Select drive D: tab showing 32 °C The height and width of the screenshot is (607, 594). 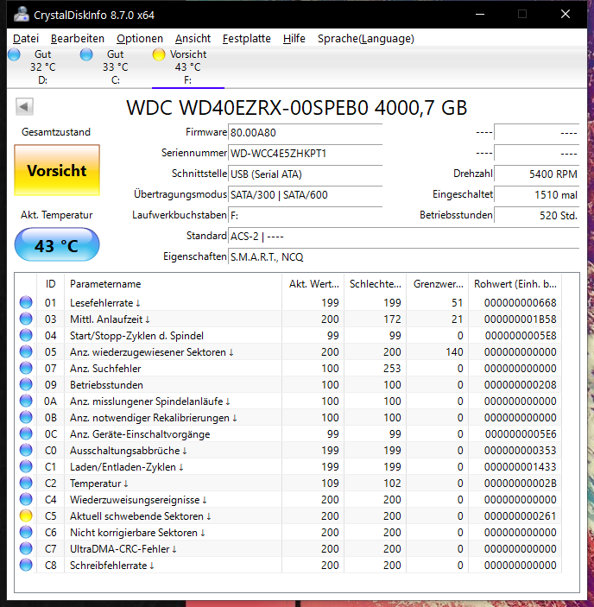(43, 67)
